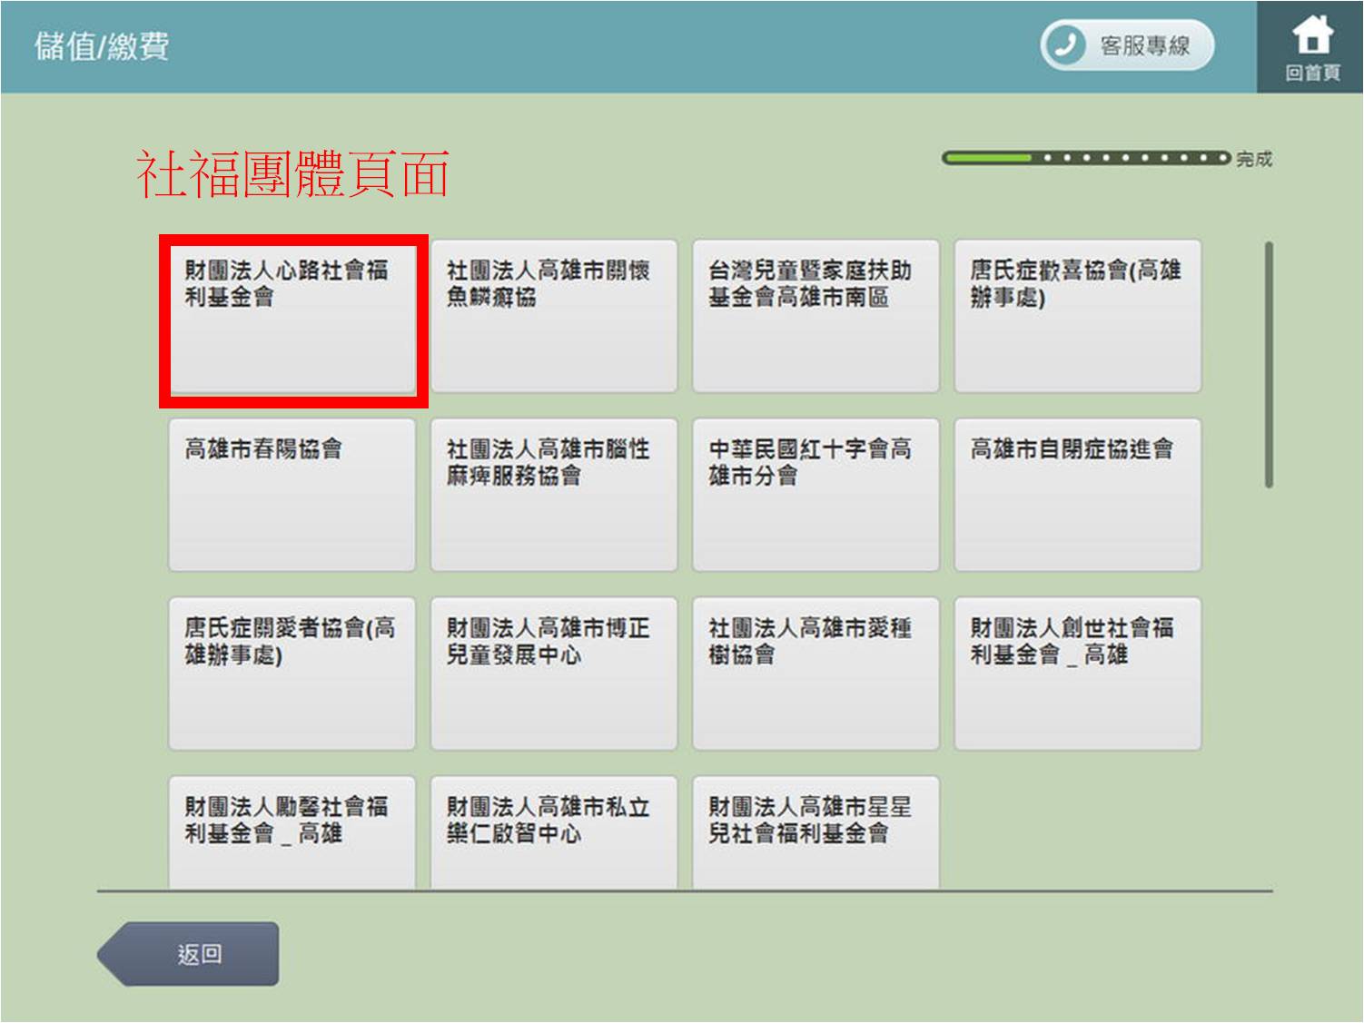Choose 台灣兒童暨家庭扶助基金會高雄市南區
The image size is (1364, 1023).
815,316
